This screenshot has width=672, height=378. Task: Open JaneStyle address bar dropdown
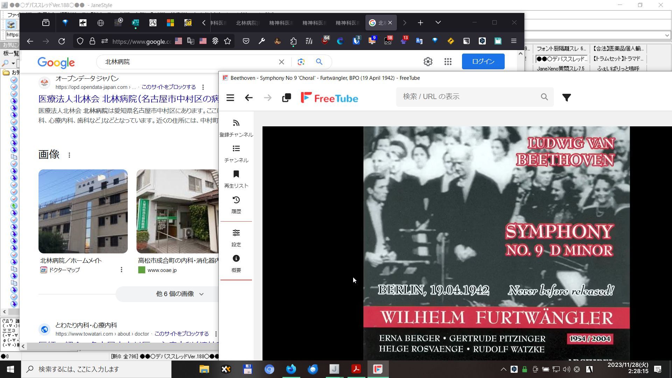coord(667,35)
